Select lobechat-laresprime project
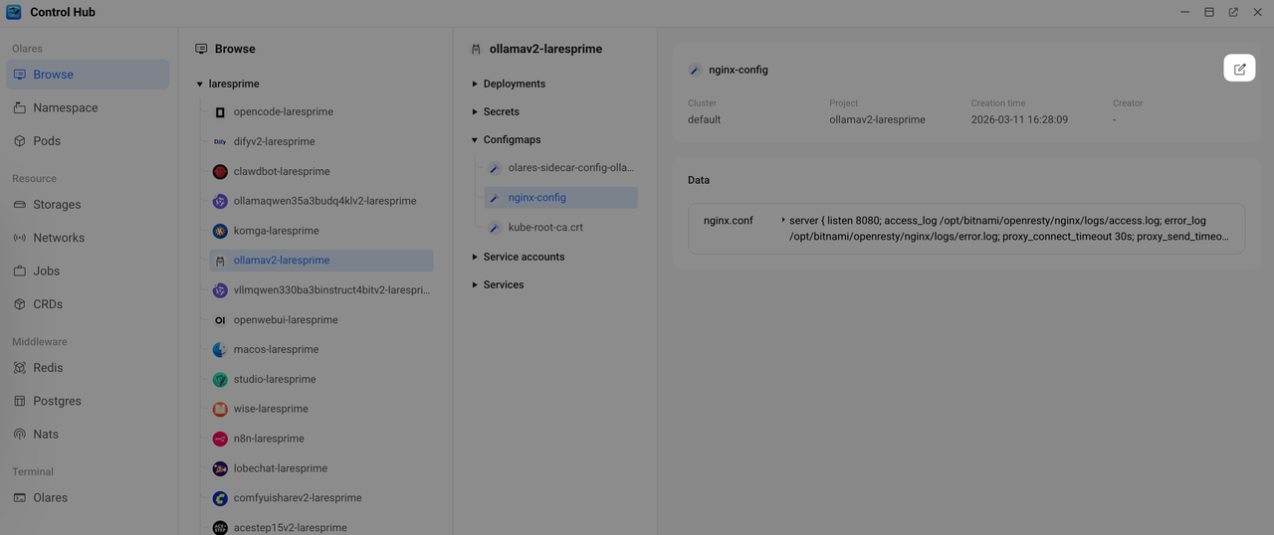The image size is (1274, 535). tap(321, 468)
